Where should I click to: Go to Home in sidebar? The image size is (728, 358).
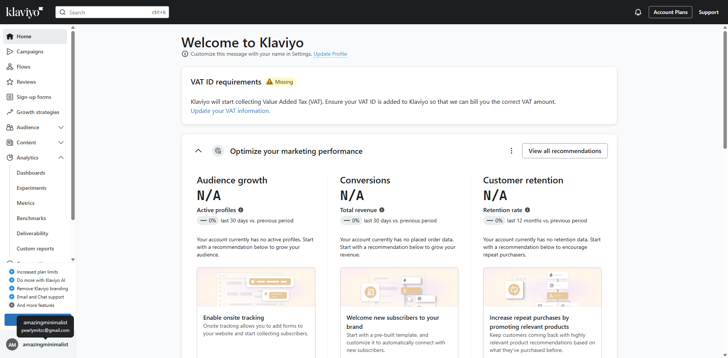click(x=35, y=36)
